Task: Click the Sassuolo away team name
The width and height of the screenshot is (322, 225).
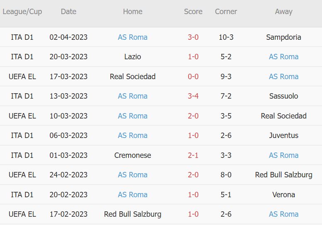Action: click(x=283, y=96)
